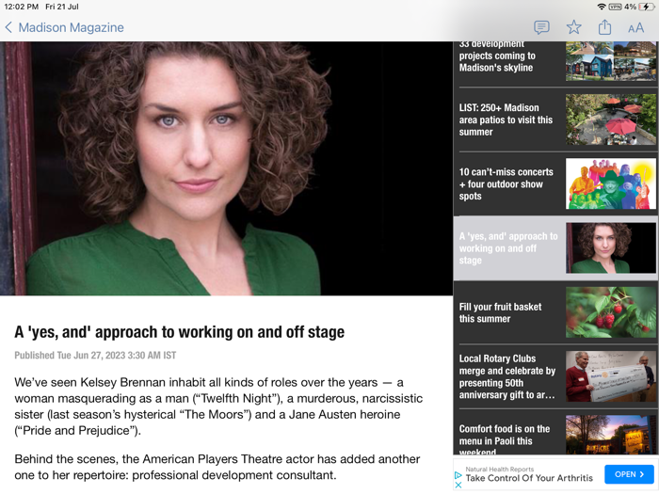Open the Paoli evening building thumbnail
The width and height of the screenshot is (659, 494).
tap(611, 435)
